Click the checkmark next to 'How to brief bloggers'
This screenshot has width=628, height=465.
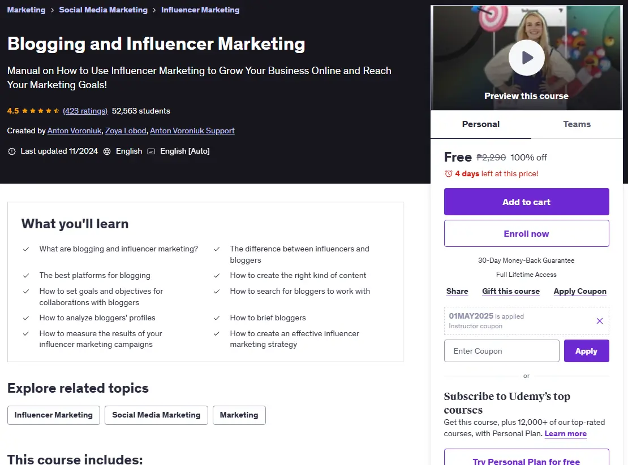[217, 318]
